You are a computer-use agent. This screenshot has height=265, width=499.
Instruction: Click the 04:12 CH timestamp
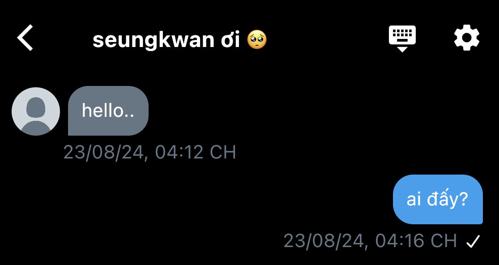coord(196,152)
